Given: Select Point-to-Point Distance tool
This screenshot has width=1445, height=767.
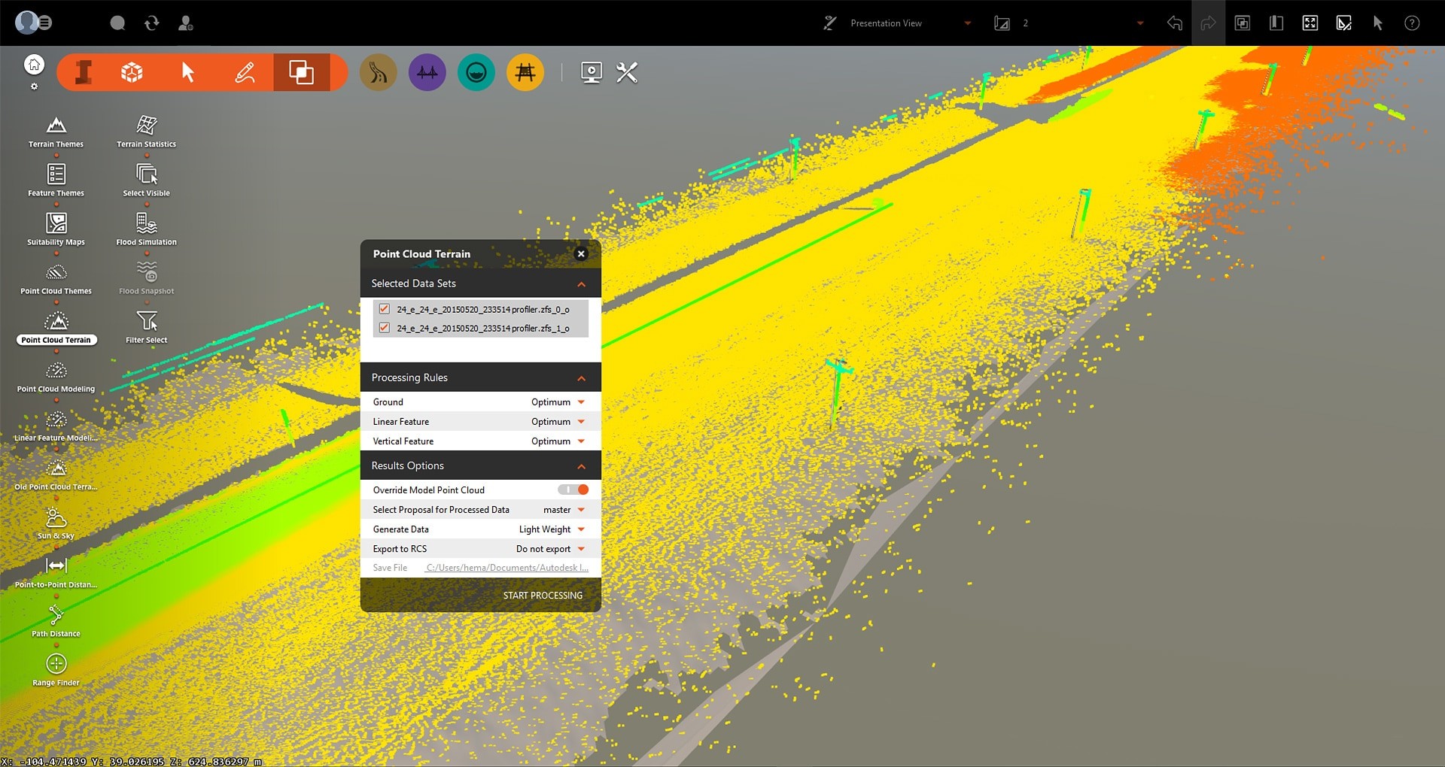Looking at the screenshot, I should [x=56, y=571].
